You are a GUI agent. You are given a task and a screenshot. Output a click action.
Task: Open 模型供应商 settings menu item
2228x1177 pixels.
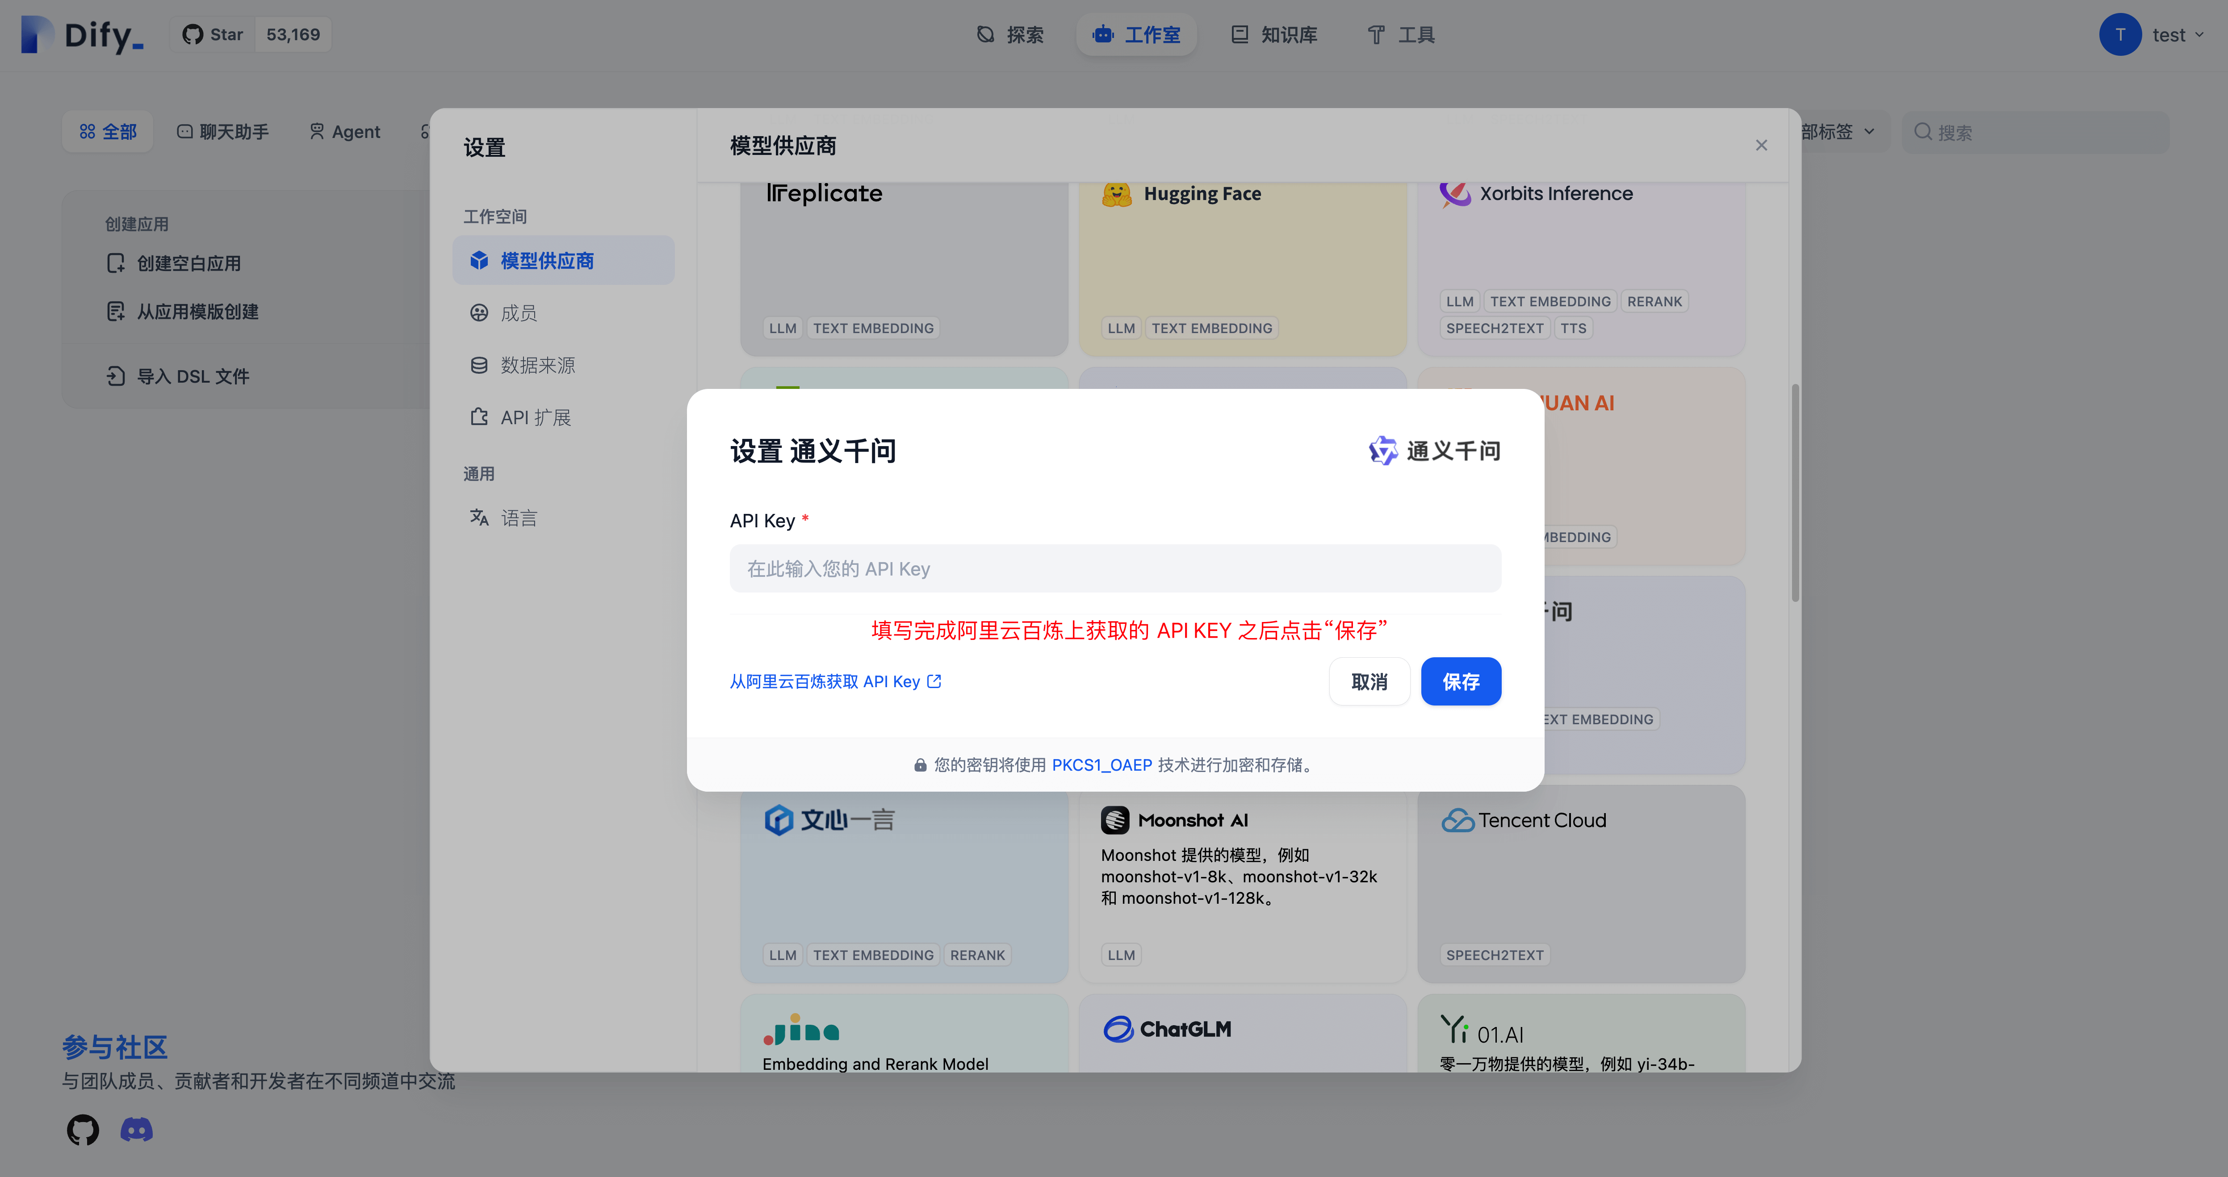click(563, 260)
